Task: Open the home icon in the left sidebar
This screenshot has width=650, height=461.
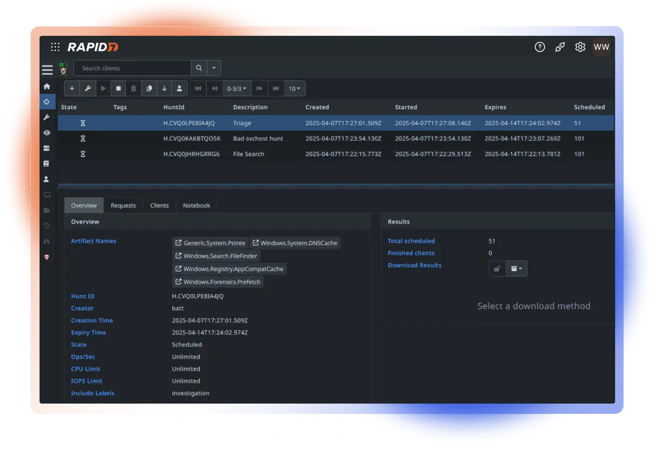Action: coord(47,86)
